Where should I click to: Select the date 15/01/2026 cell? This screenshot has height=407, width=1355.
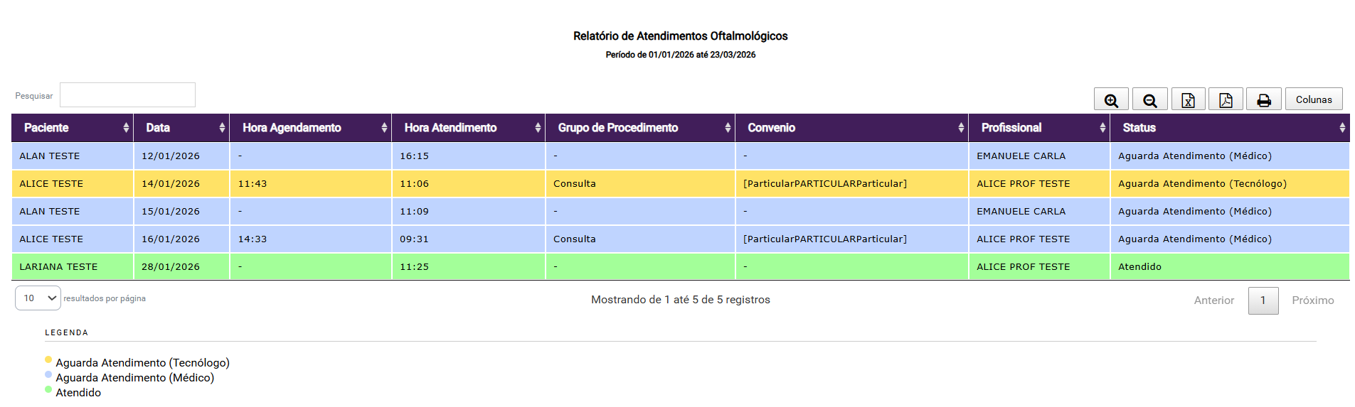pyautogui.click(x=181, y=212)
